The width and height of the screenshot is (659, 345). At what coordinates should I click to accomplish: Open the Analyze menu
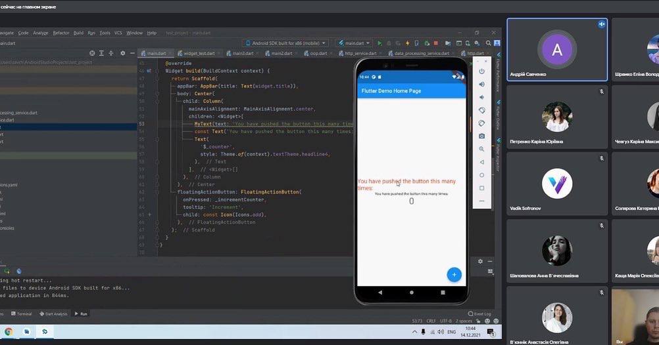[40, 33]
